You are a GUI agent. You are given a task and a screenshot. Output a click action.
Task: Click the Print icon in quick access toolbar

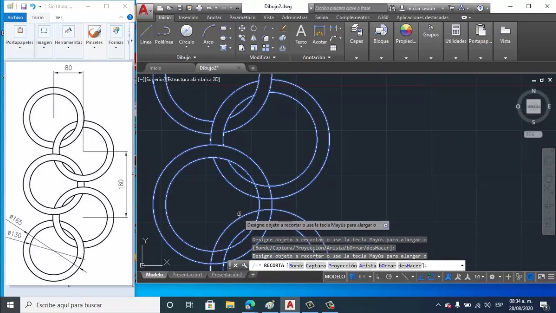[199, 8]
